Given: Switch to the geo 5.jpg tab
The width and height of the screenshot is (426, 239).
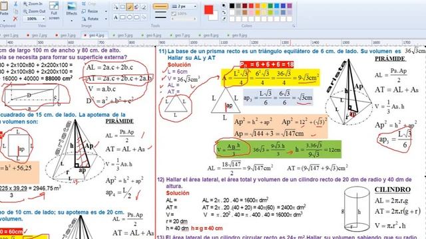Looking at the screenshot, I should click(x=122, y=35).
